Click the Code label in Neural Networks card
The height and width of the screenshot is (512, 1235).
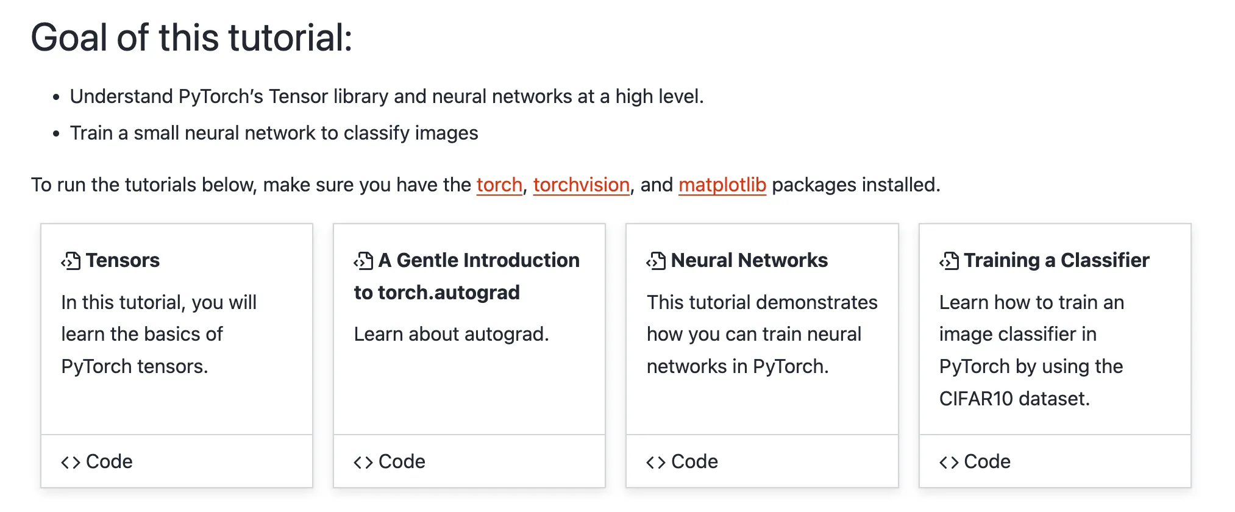coord(694,461)
